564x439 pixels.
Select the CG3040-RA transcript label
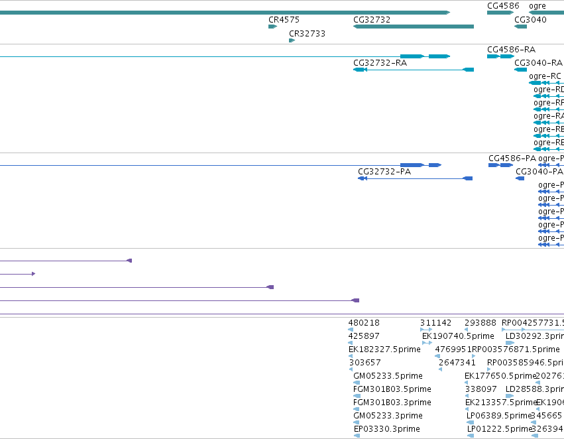point(538,63)
